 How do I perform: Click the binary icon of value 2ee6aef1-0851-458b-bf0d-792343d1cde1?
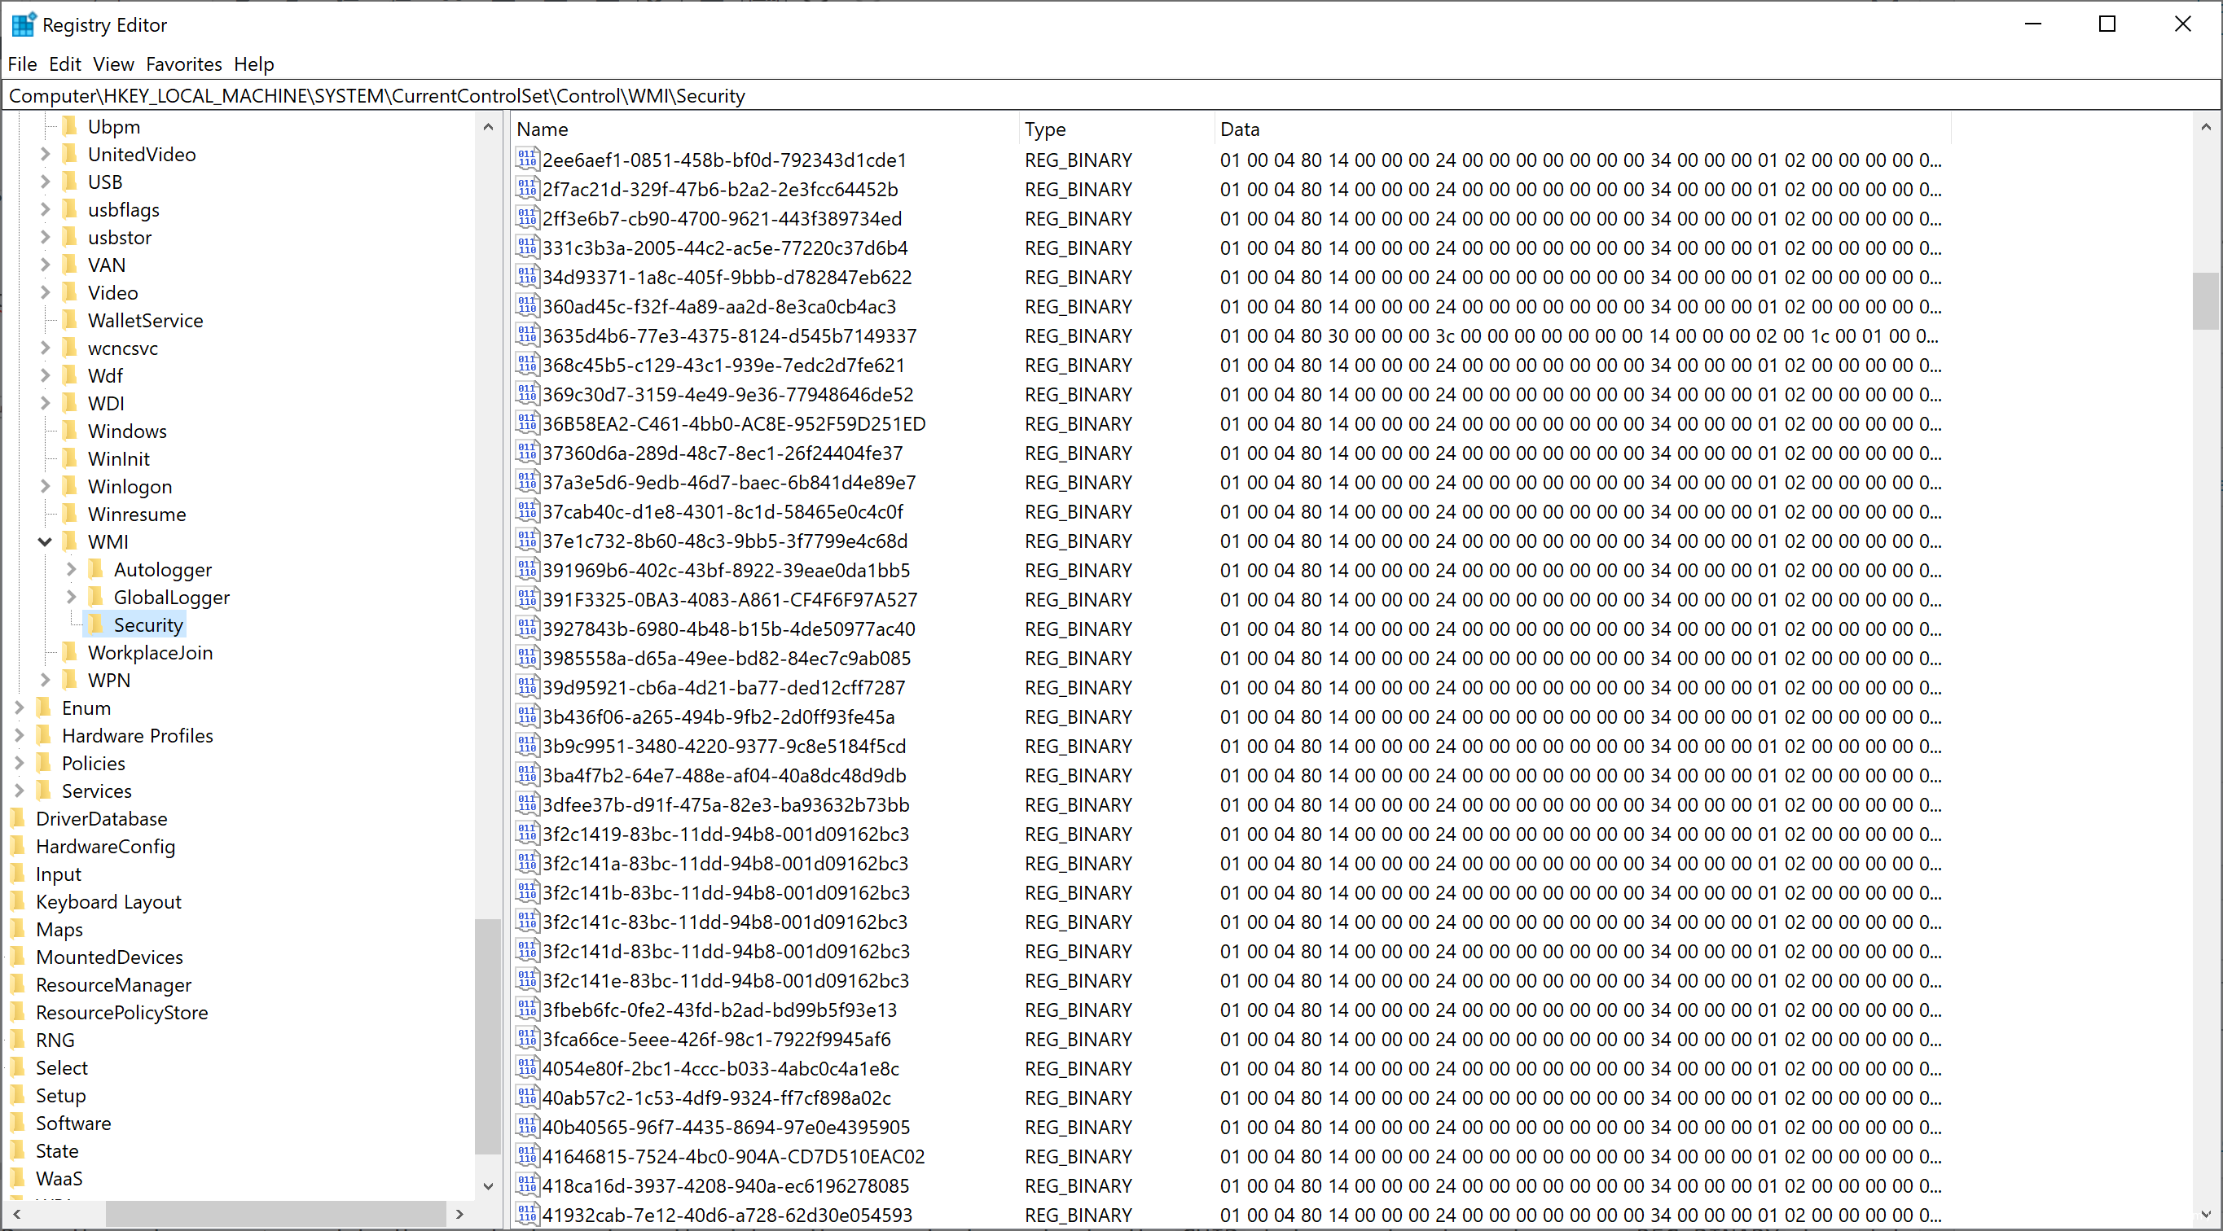click(526, 160)
